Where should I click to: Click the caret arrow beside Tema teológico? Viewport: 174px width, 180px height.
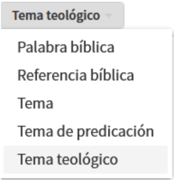pyautogui.click(x=109, y=15)
